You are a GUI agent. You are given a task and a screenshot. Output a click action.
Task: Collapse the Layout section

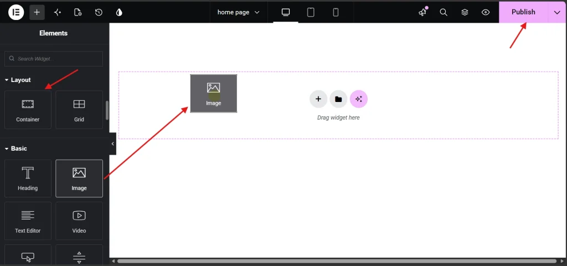tap(18, 80)
